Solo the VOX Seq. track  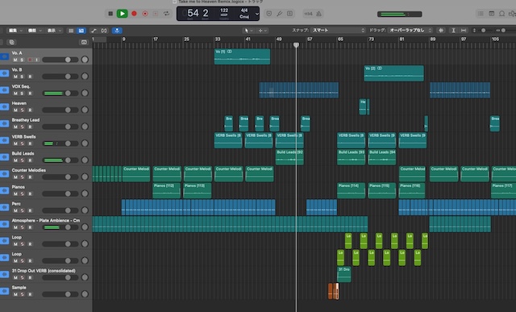click(22, 94)
